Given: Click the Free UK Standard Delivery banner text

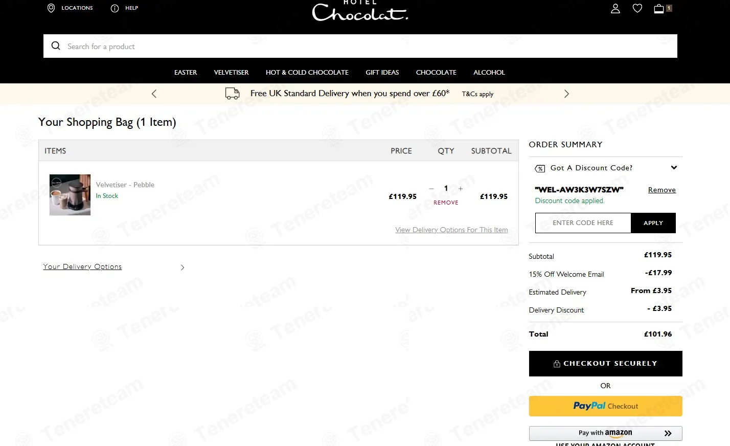Looking at the screenshot, I should pyautogui.click(x=350, y=93).
